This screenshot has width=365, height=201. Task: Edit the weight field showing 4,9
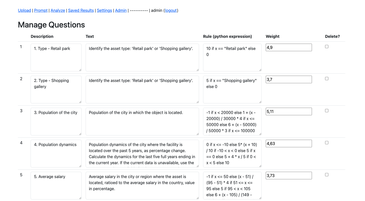[288, 47]
